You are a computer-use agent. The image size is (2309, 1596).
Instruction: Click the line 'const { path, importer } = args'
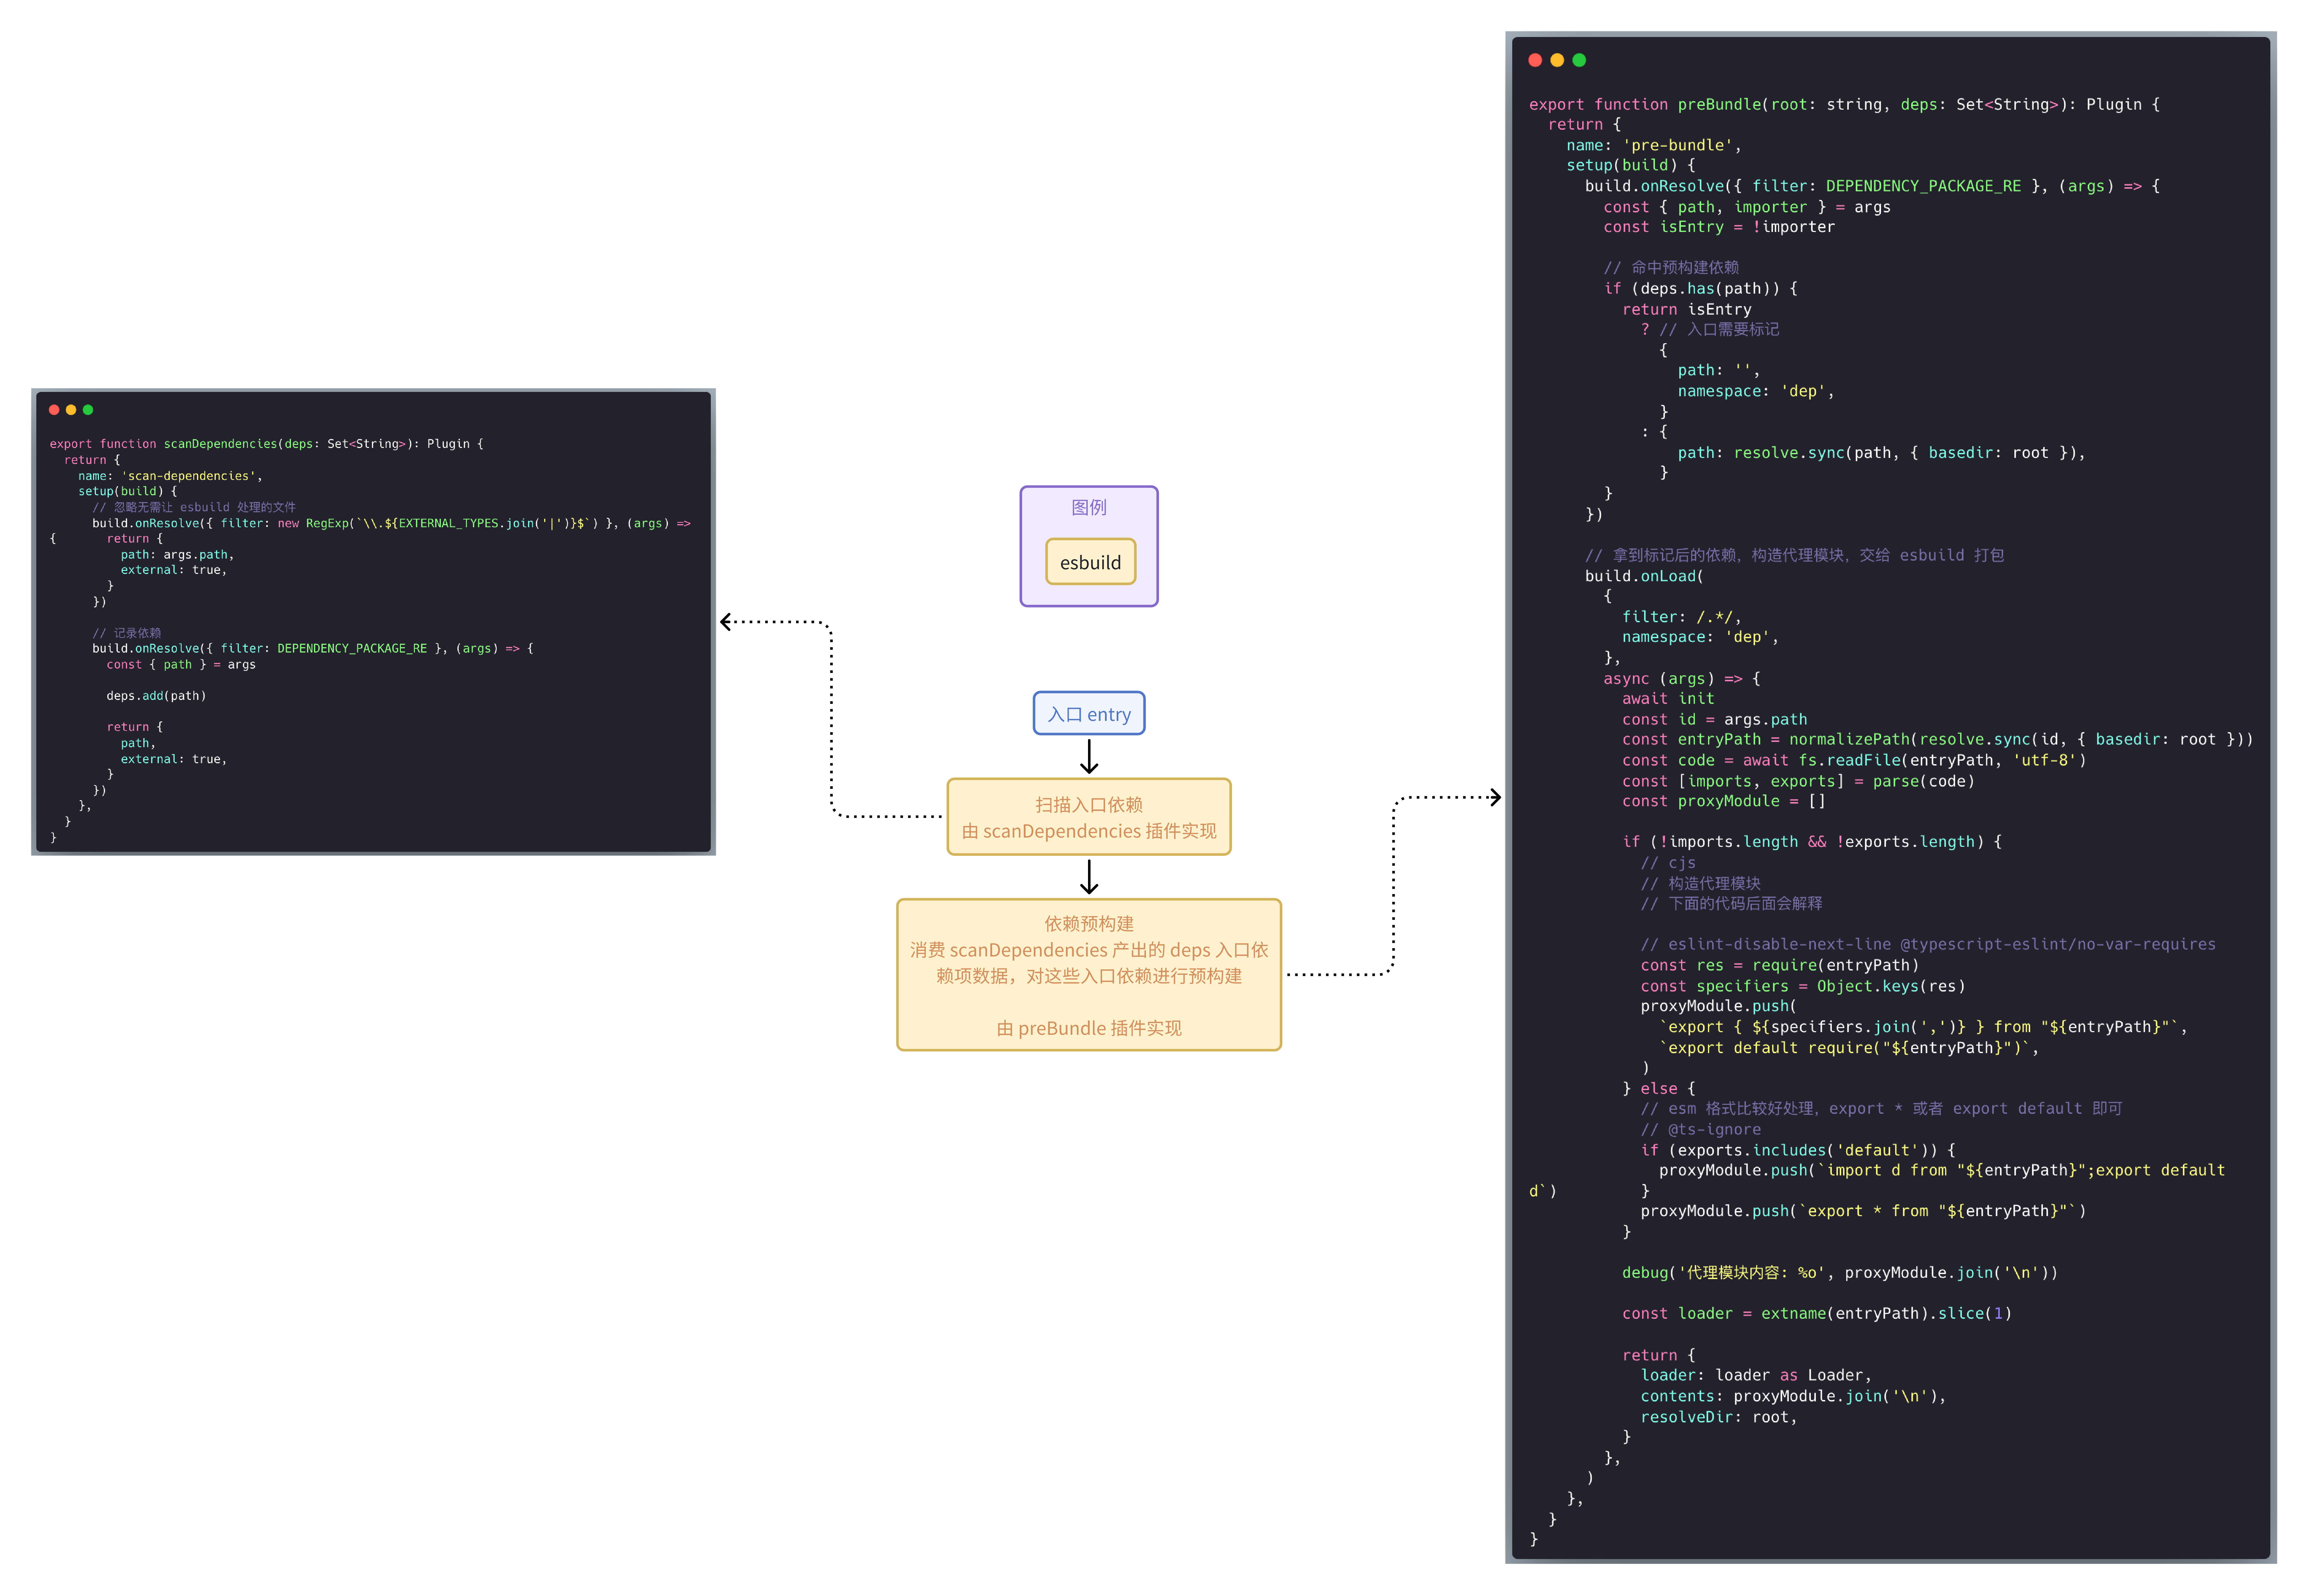1747,207
